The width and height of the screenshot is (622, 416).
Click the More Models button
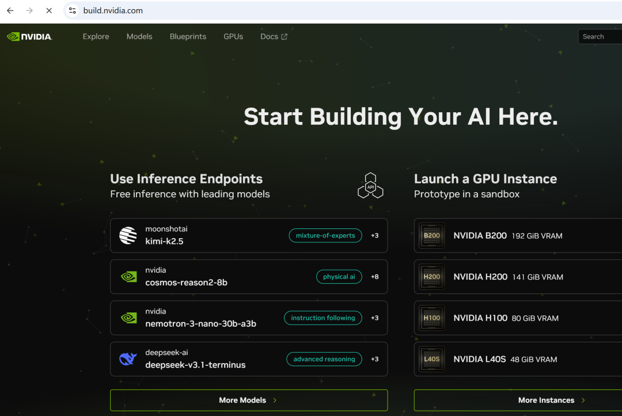(x=249, y=400)
